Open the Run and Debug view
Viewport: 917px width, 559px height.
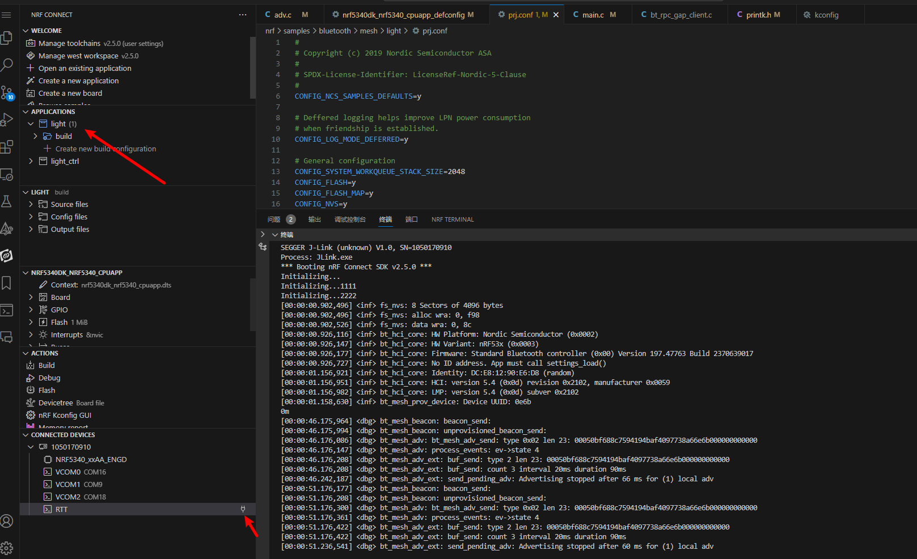pyautogui.click(x=7, y=120)
